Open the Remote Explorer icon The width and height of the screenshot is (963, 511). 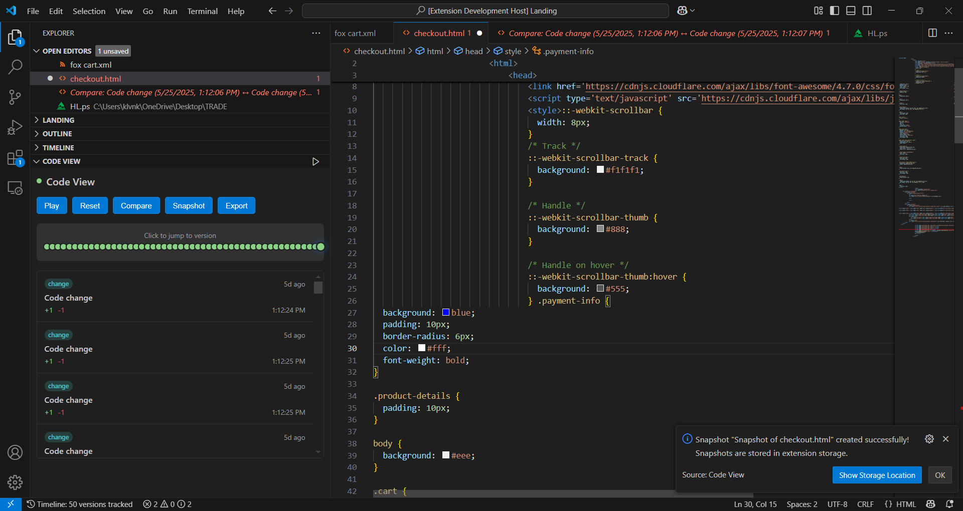(15, 188)
